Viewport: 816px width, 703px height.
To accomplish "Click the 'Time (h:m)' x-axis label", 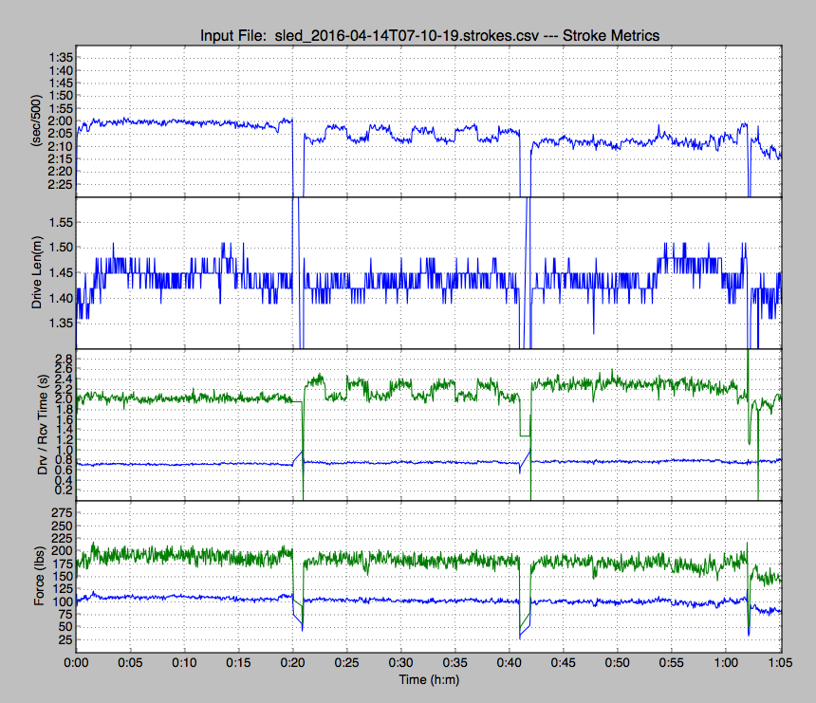I will (x=429, y=679).
